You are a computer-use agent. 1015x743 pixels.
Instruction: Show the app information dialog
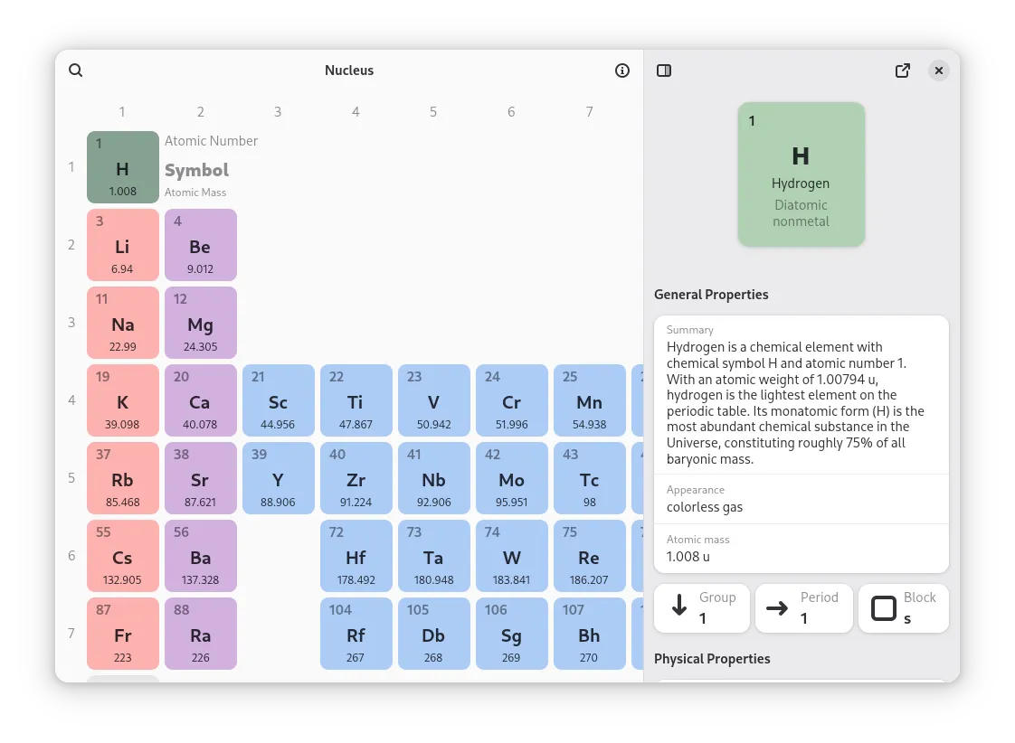(621, 70)
